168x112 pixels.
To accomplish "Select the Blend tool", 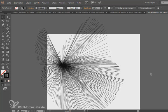I will 8,55.
